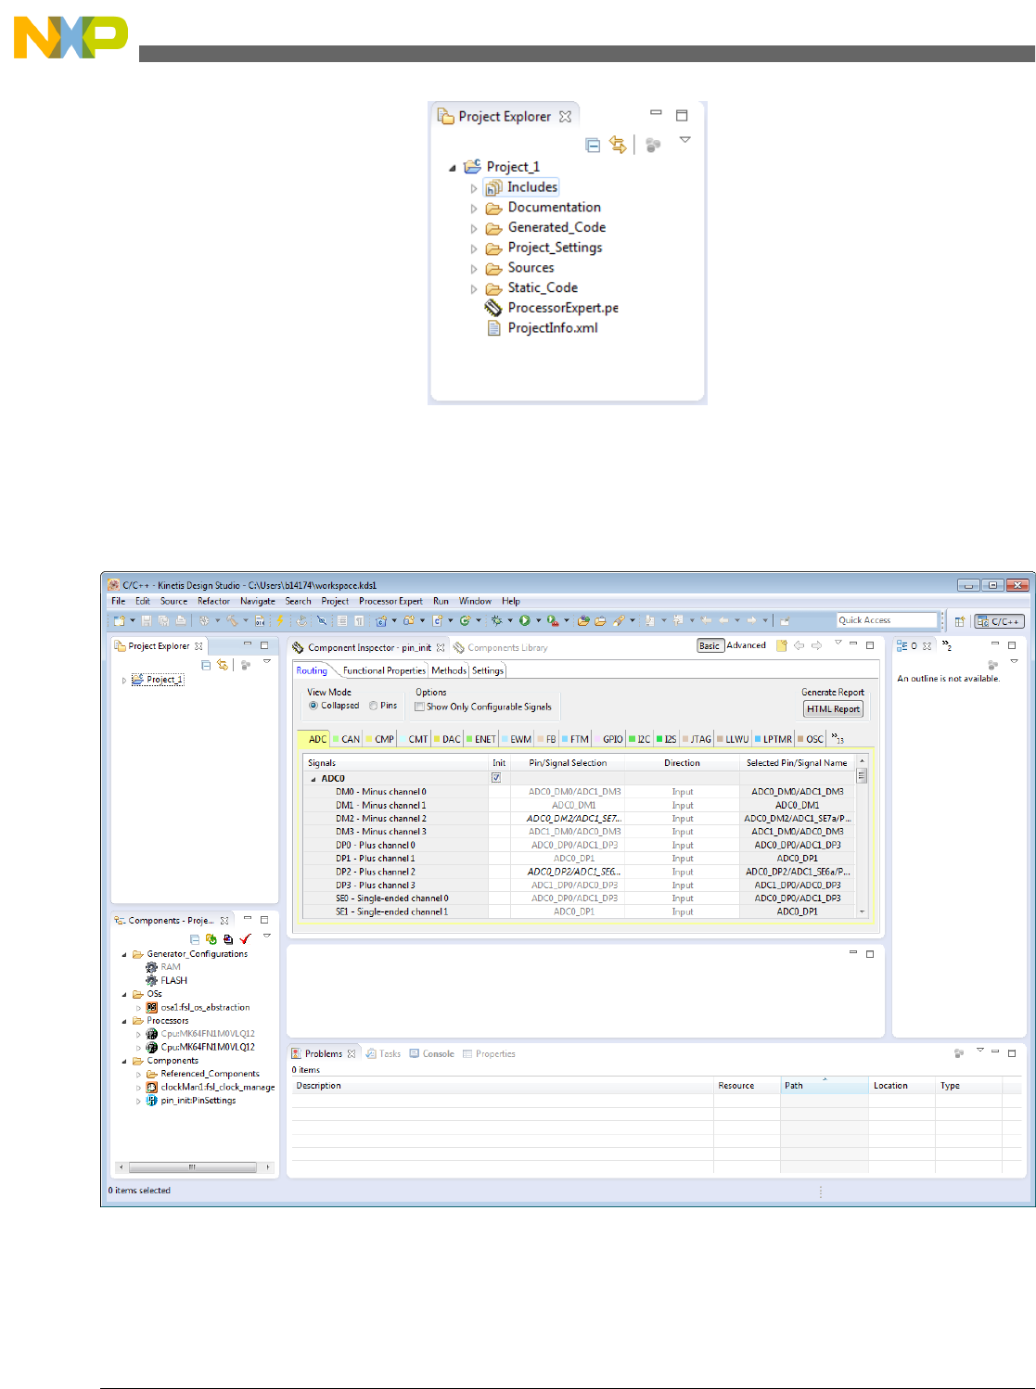
Task: Expand the Static_Code folder
Action: pos(474,289)
